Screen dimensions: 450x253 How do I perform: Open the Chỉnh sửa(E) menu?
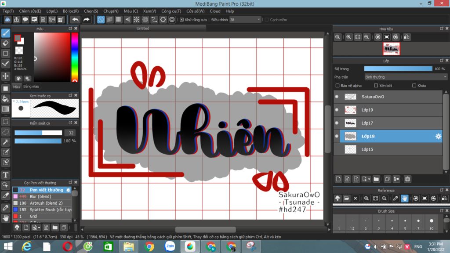tap(30, 11)
